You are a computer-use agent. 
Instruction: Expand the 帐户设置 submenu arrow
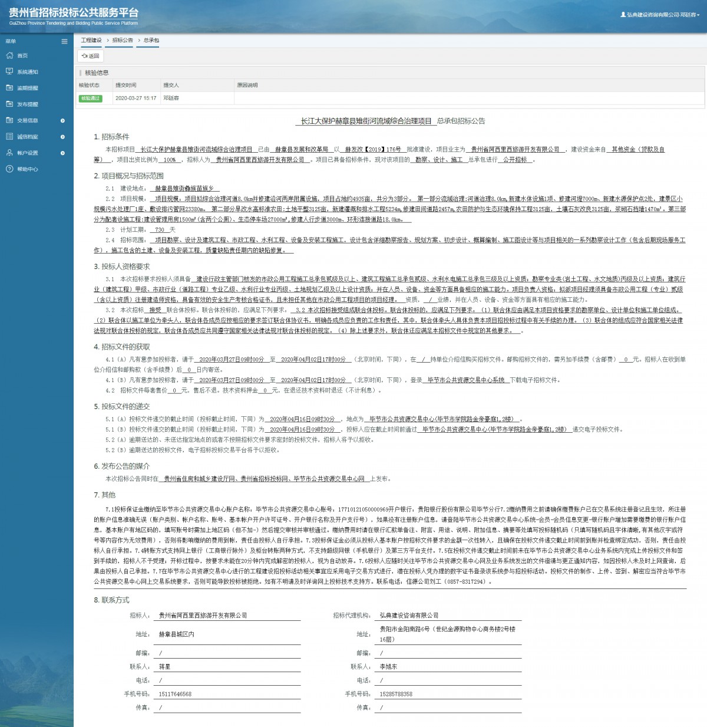click(62, 153)
